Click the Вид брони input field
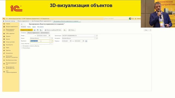This screenshot has width=175, height=98. point(40,41)
